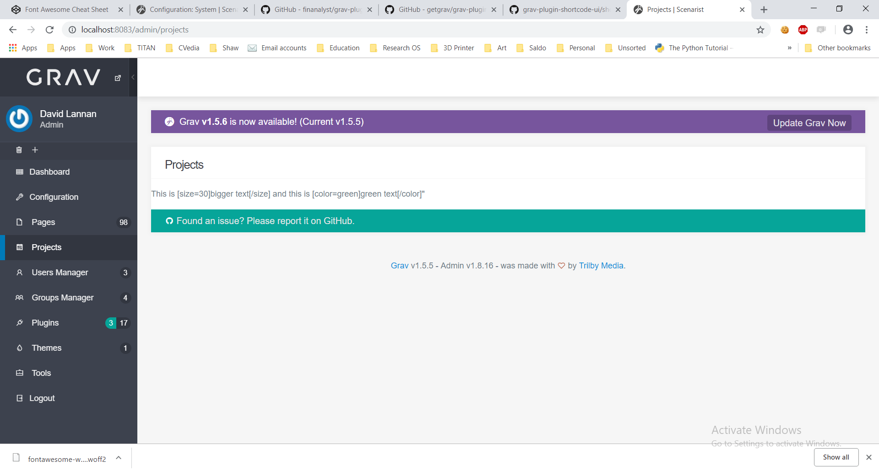This screenshot has width=879, height=471.
Task: Open the Plugins menu item
Action: [x=69, y=323]
